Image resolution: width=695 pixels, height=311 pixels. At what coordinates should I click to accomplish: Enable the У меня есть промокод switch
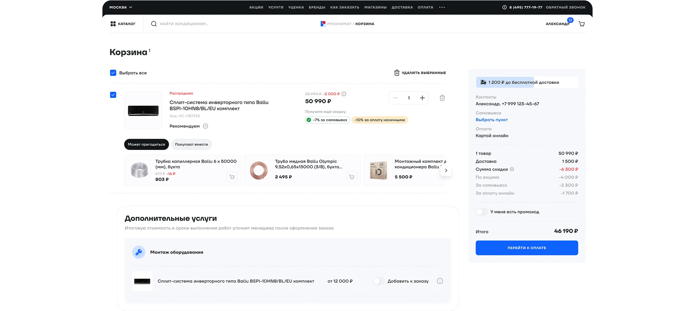482,212
